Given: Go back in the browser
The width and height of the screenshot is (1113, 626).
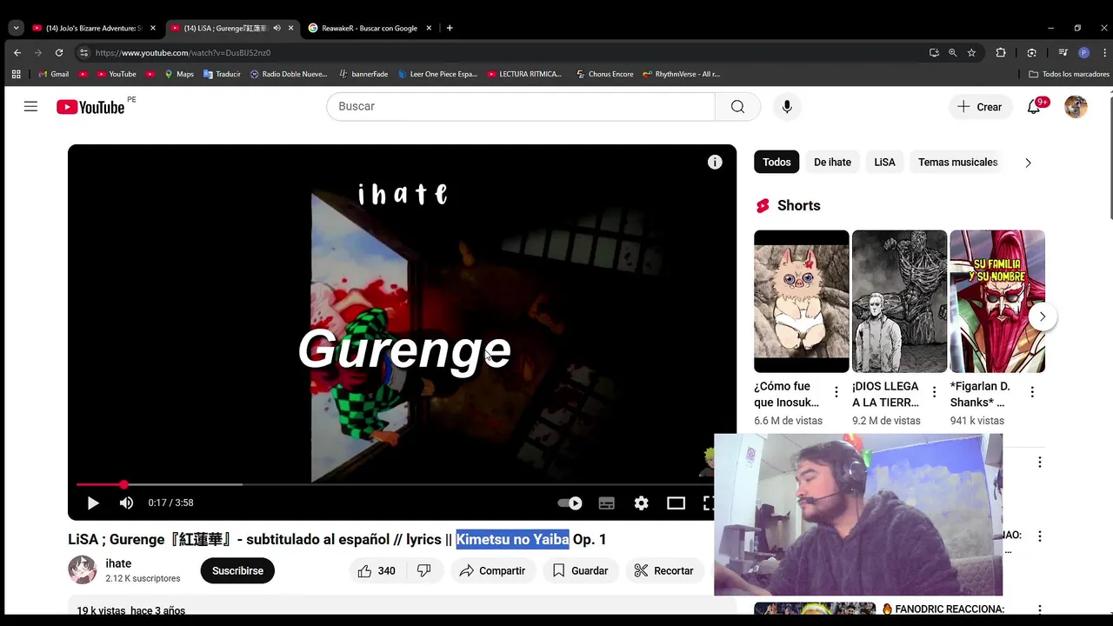Looking at the screenshot, I should [x=17, y=52].
